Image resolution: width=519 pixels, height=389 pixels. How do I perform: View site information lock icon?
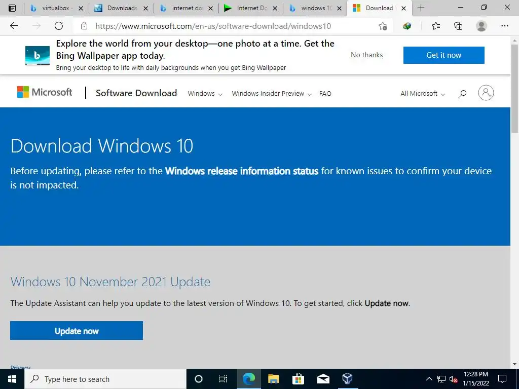[84, 26]
